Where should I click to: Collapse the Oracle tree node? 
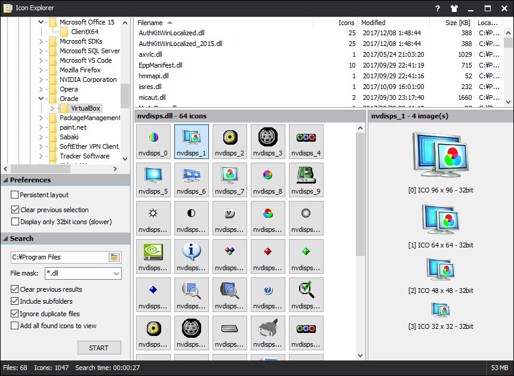coord(40,98)
